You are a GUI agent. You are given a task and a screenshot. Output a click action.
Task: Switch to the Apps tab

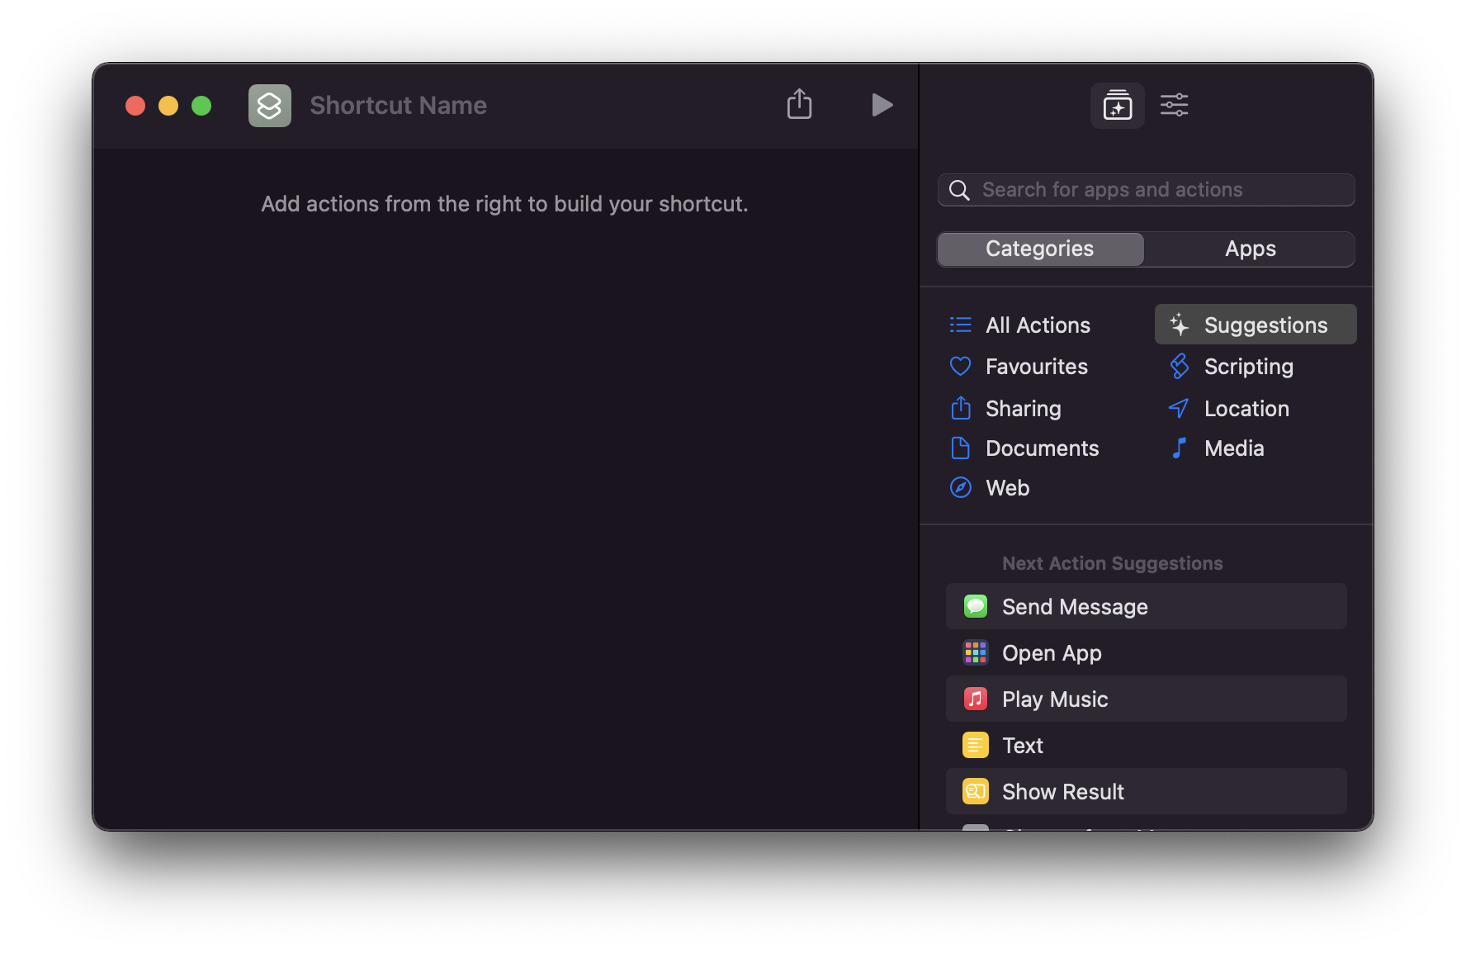(1250, 249)
